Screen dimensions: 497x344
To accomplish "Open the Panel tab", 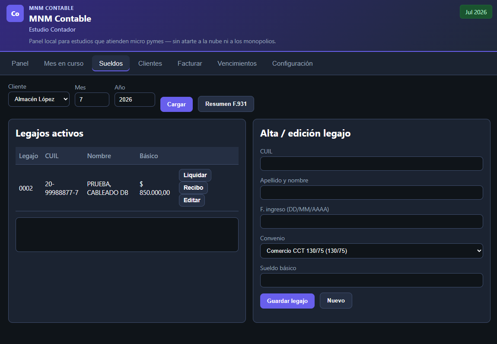I will (x=20, y=64).
